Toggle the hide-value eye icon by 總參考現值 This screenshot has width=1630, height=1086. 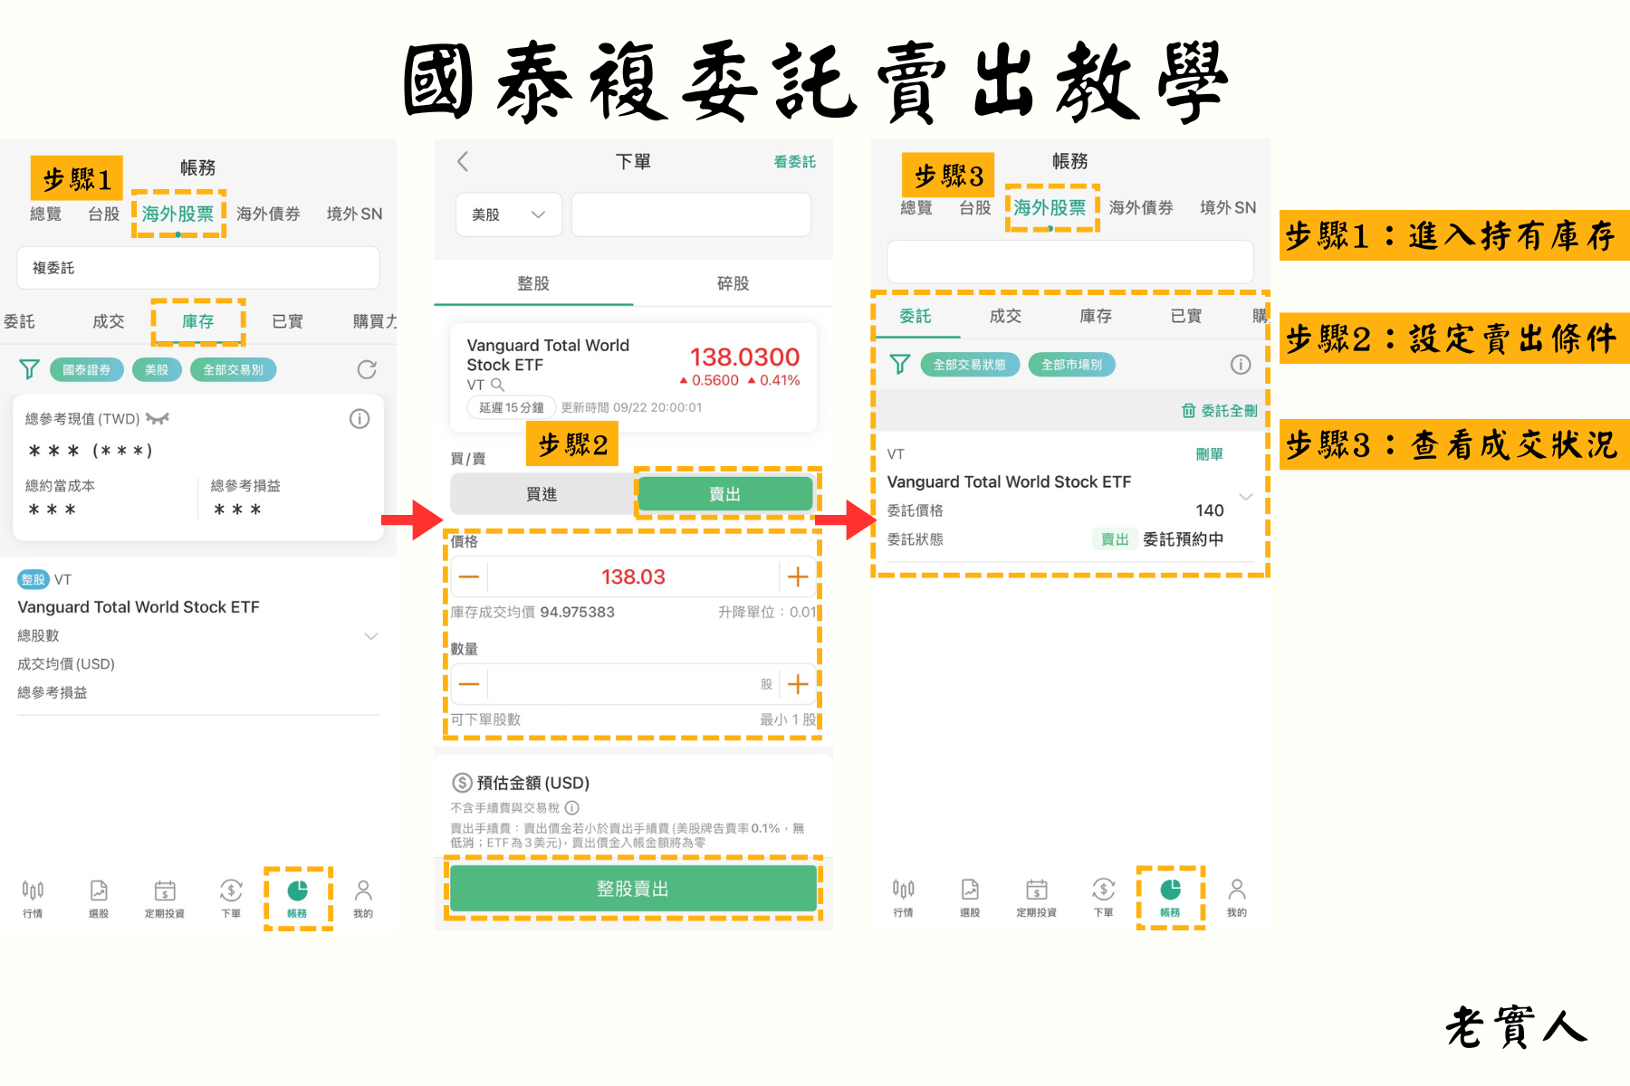pyautogui.click(x=158, y=418)
